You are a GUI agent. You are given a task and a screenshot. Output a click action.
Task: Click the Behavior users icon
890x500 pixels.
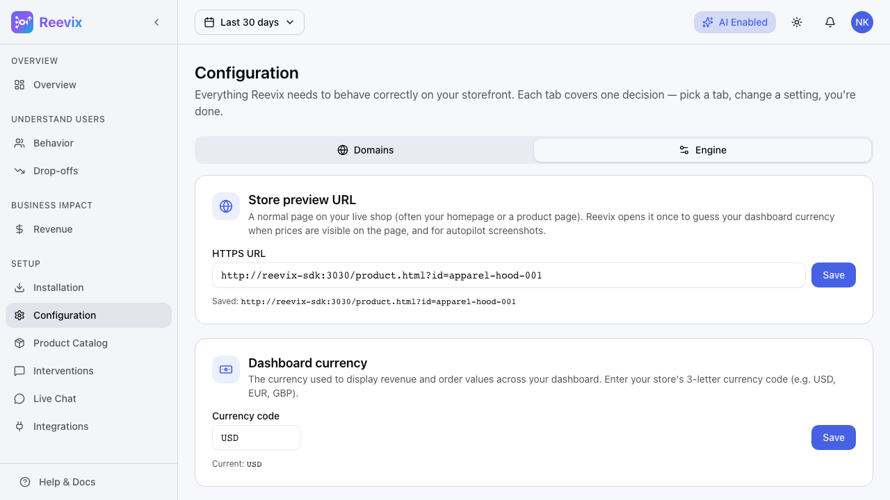coord(19,143)
